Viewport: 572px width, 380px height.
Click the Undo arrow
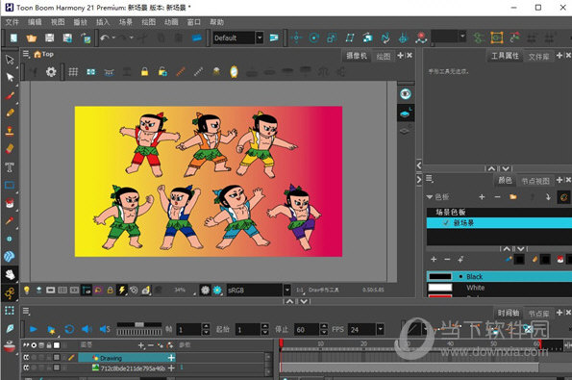pos(105,38)
